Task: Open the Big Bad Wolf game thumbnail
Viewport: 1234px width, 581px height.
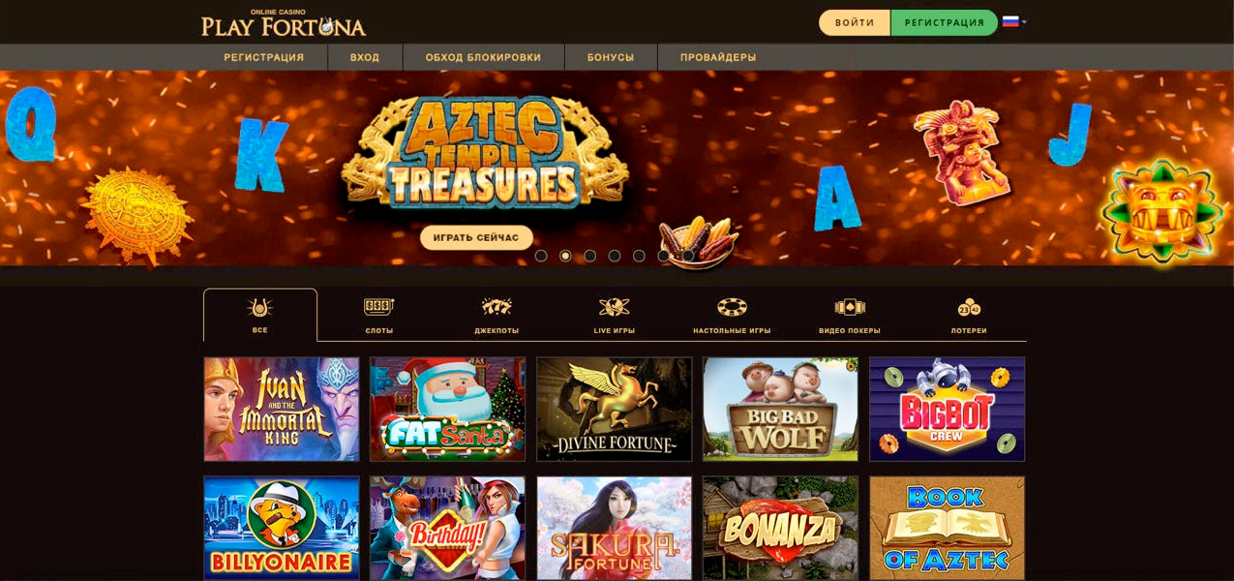Action: 780,409
